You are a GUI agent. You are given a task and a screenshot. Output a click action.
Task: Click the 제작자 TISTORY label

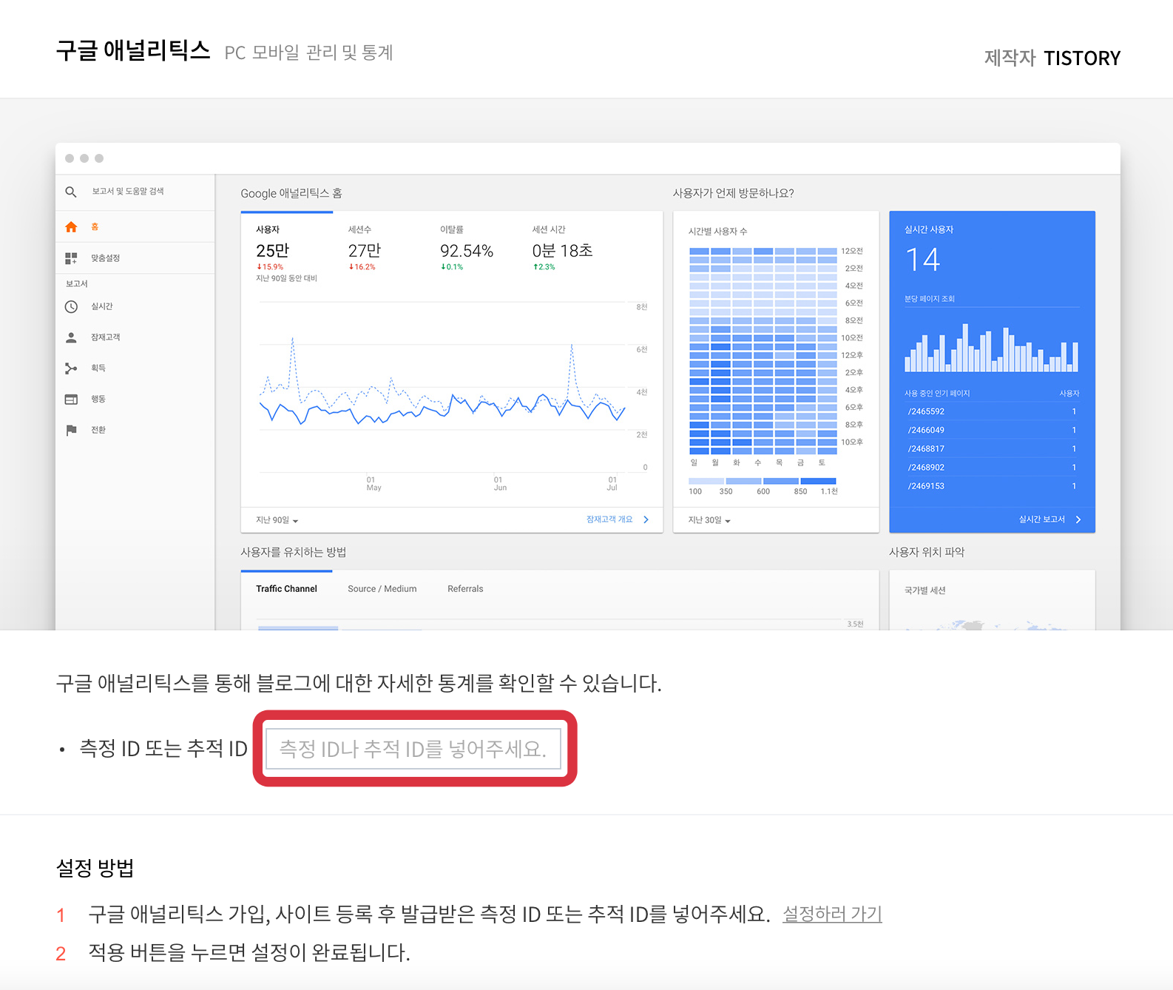coord(1052,58)
